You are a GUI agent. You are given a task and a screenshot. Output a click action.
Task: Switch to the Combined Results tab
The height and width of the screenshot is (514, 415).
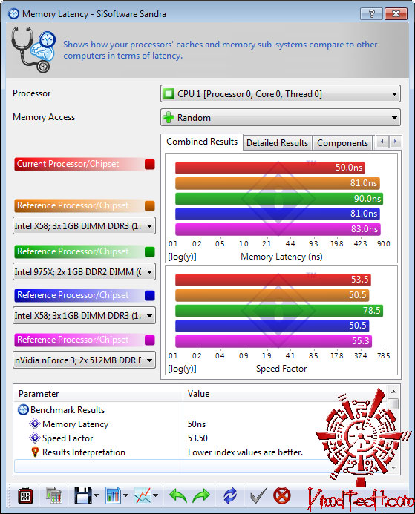coord(202,142)
